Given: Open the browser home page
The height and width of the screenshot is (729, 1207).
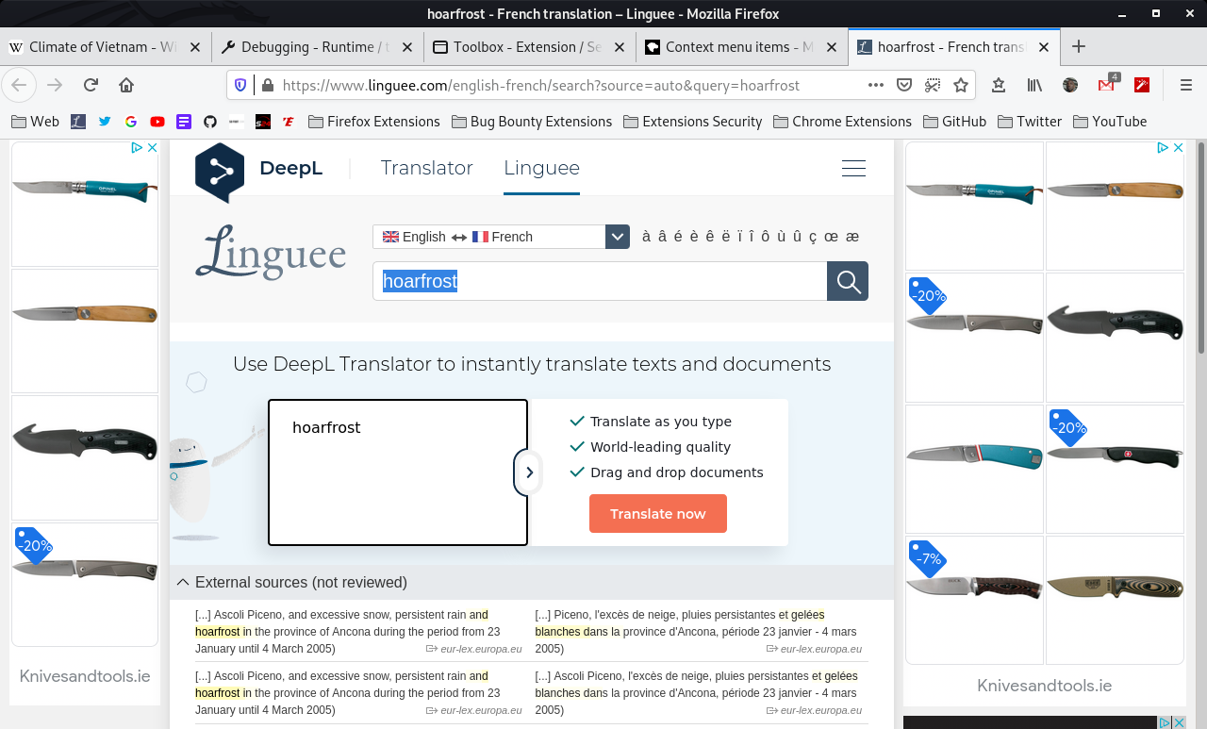Looking at the screenshot, I should pyautogui.click(x=126, y=85).
